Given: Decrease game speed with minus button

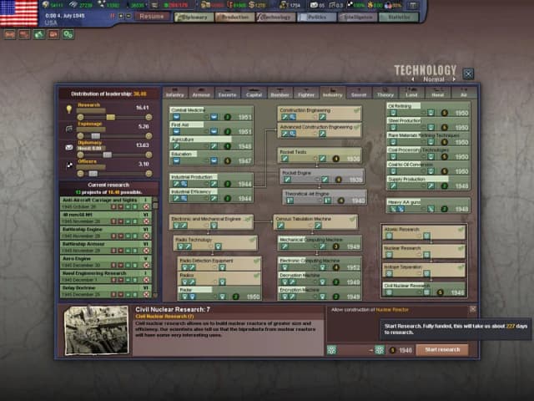Looking at the screenshot, I should point(128,16).
